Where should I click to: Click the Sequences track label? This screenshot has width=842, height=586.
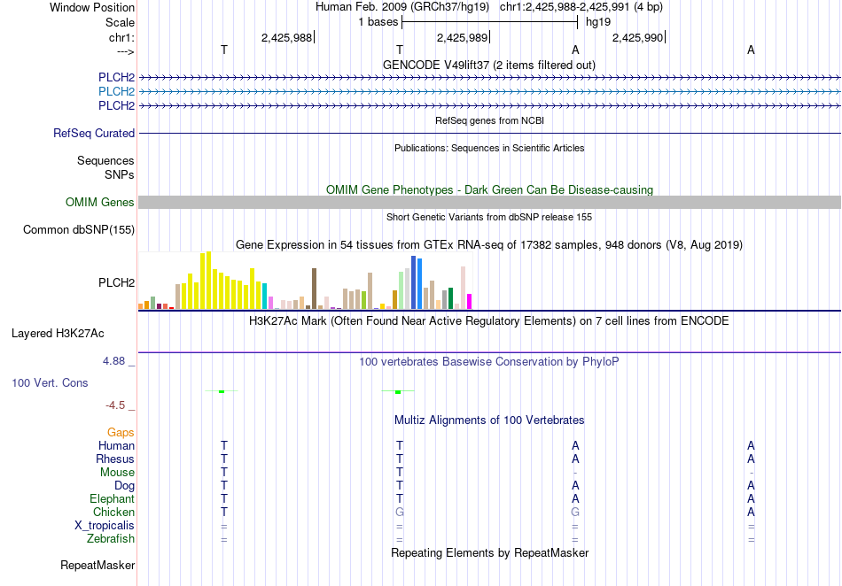105,160
